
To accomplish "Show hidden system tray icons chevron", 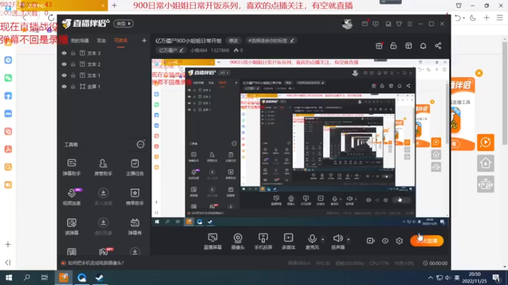I will coord(431,277).
